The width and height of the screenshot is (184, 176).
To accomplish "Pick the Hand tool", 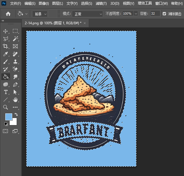I will 15,100.
